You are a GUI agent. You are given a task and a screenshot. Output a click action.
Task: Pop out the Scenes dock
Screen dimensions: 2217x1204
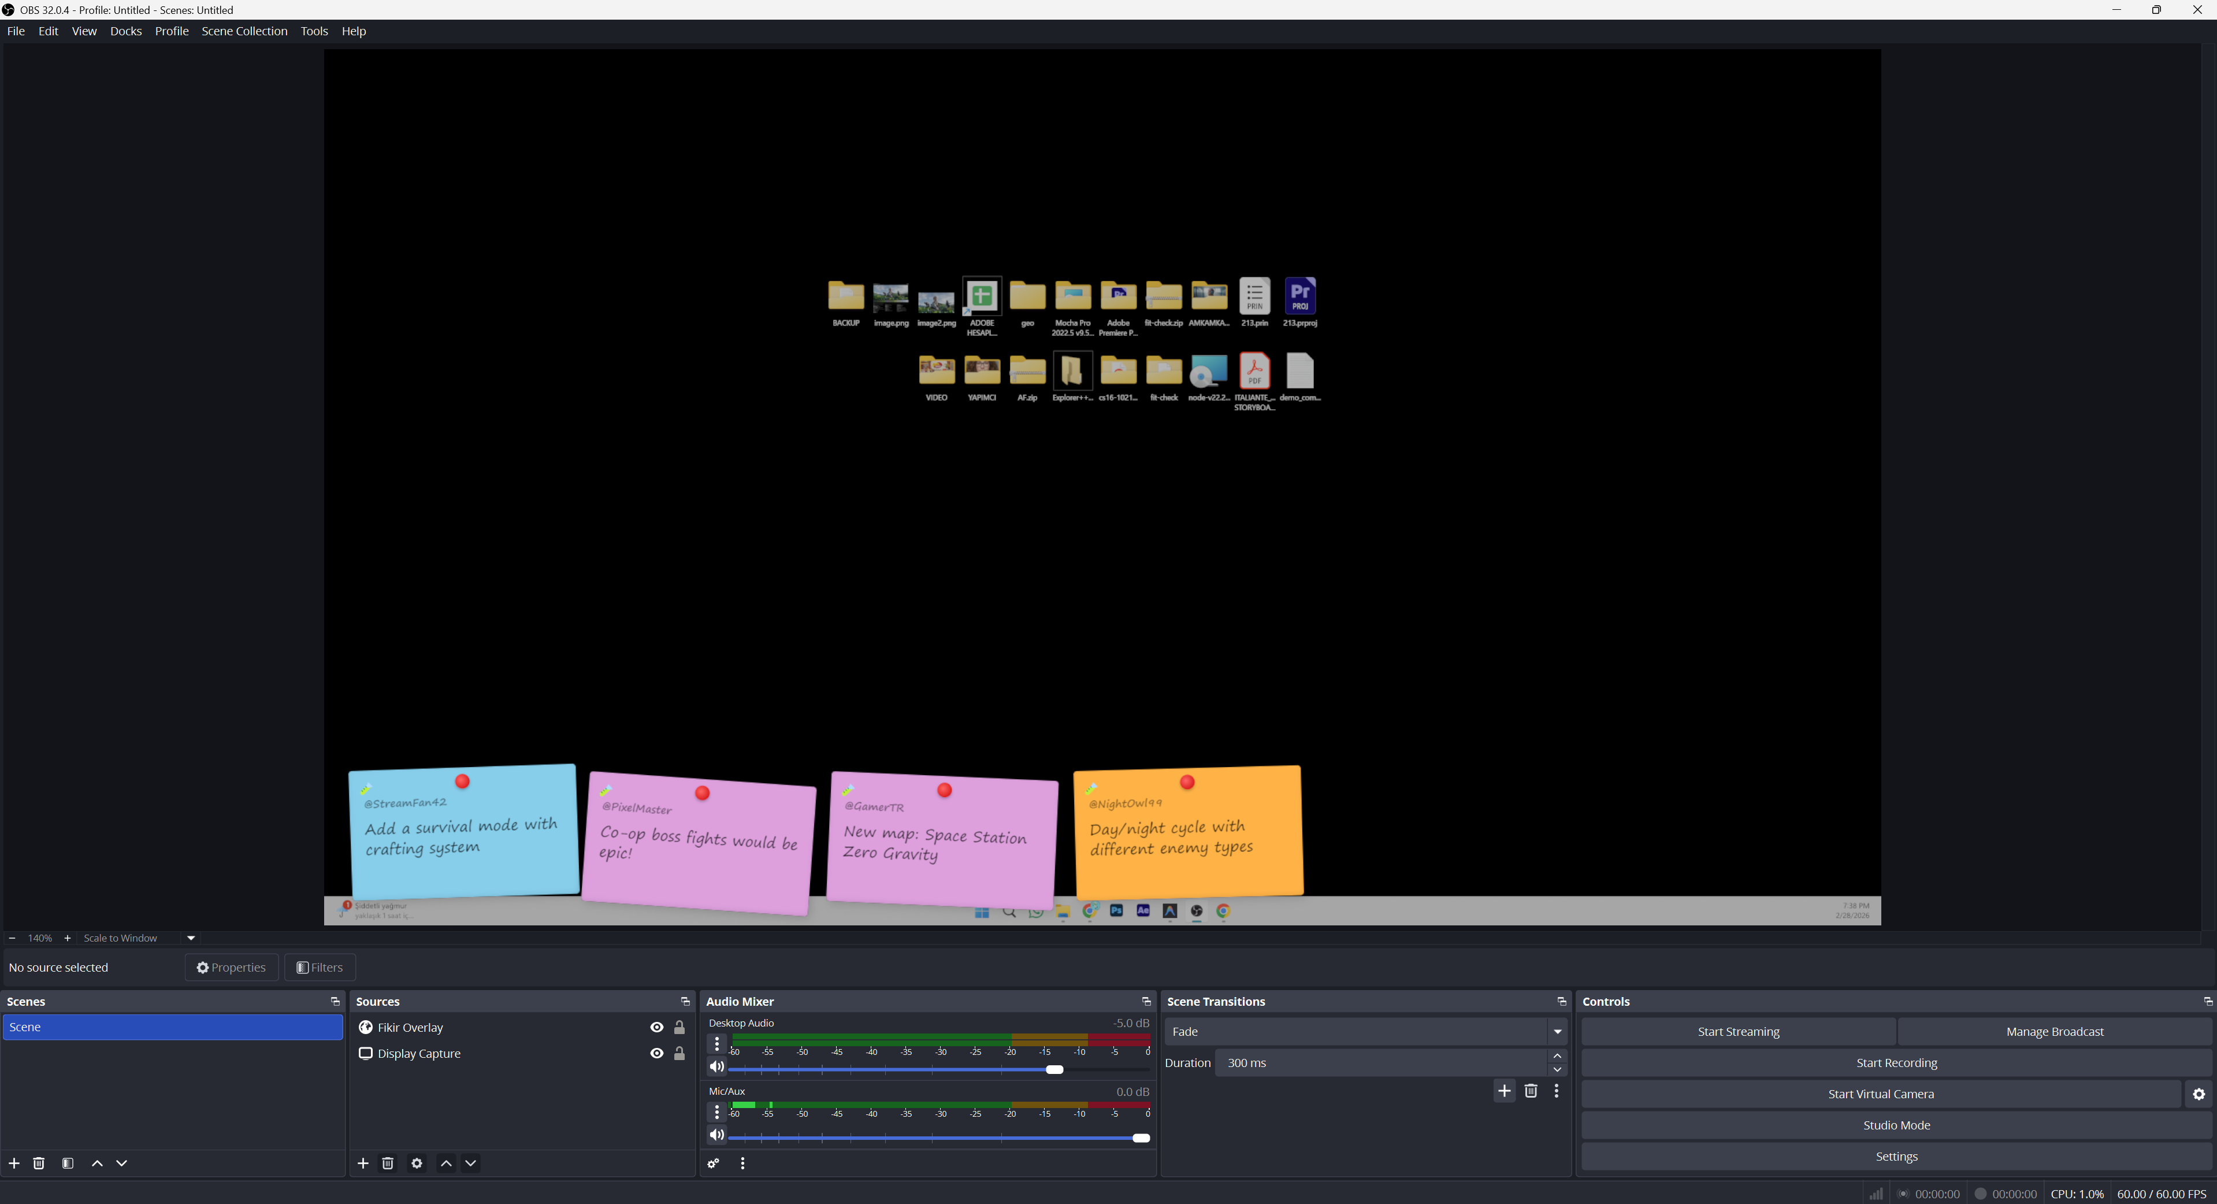[x=336, y=1002]
